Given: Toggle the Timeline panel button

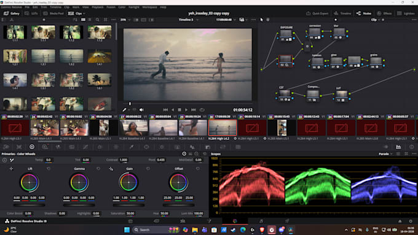Looking at the screenshot, I should click(342, 13).
